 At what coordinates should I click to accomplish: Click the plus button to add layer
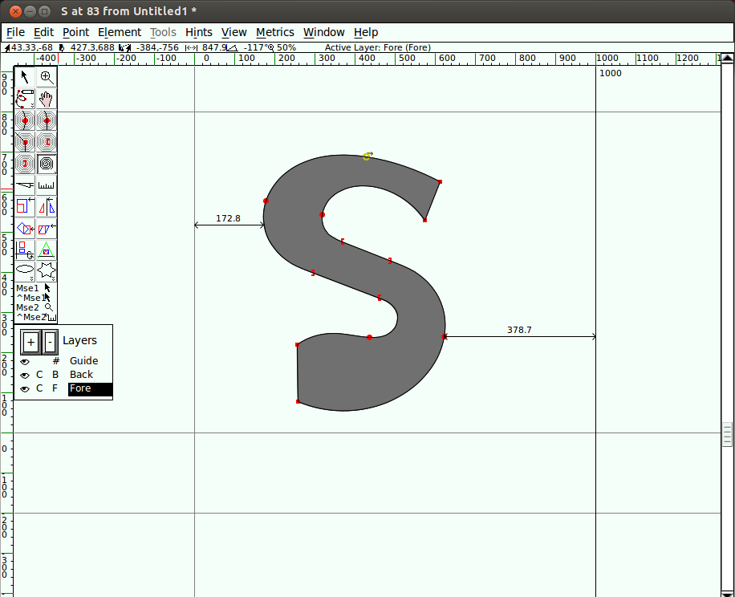30,342
